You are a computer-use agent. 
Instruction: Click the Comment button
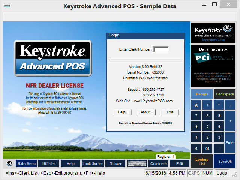pyautogui.click(x=158, y=163)
